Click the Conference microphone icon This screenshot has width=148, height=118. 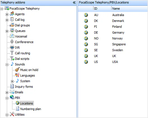[12, 42]
